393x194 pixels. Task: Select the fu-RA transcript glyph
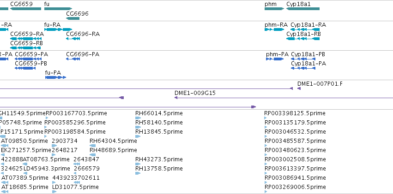pos(58,29)
